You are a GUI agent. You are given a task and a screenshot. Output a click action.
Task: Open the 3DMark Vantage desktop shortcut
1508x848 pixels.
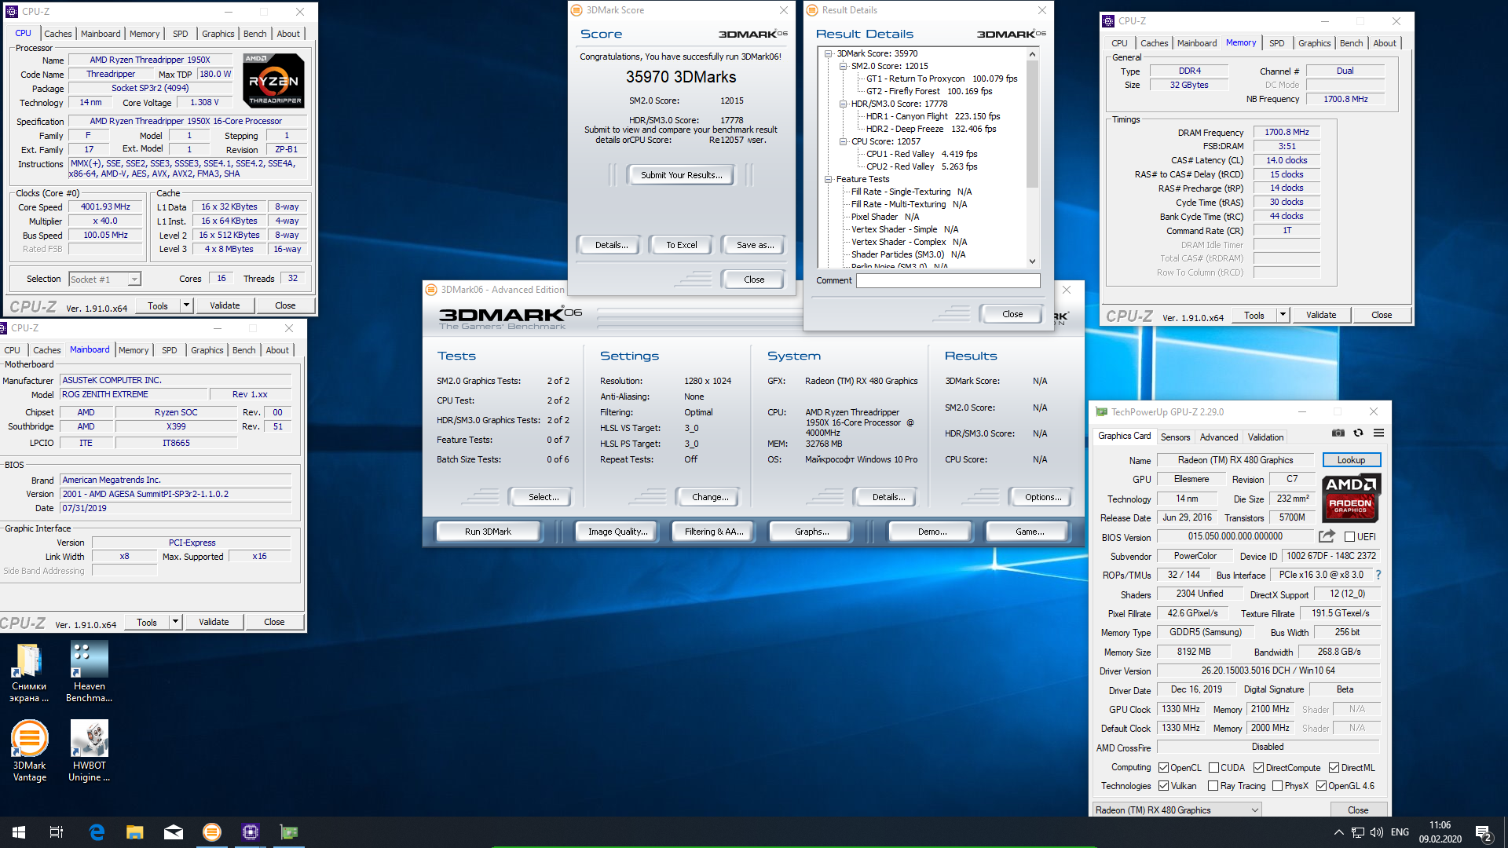point(29,751)
